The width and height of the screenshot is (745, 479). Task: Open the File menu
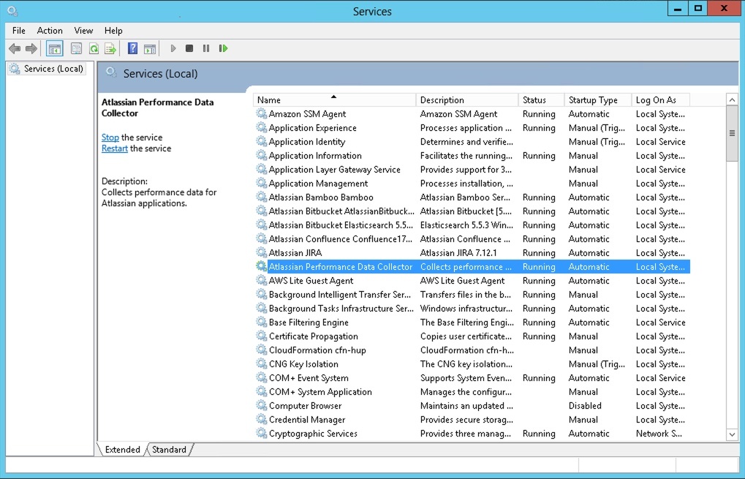coord(19,31)
